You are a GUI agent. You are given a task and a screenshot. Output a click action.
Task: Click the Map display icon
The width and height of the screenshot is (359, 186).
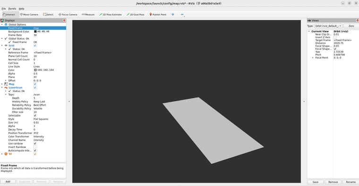[6, 84]
